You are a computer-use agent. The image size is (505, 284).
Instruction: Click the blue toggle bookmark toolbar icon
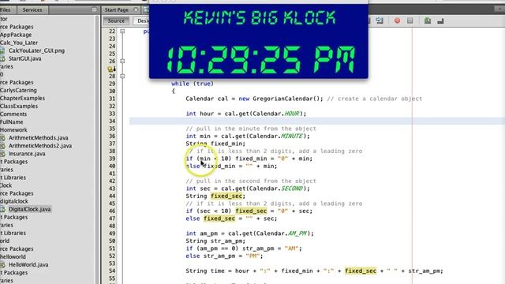tap(380, 21)
